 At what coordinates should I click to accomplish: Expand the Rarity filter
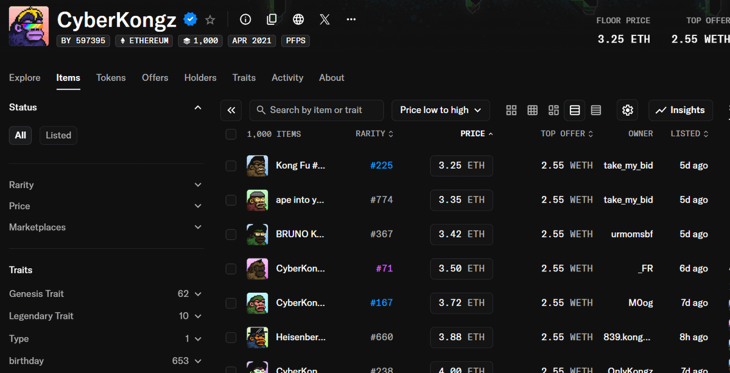107,184
